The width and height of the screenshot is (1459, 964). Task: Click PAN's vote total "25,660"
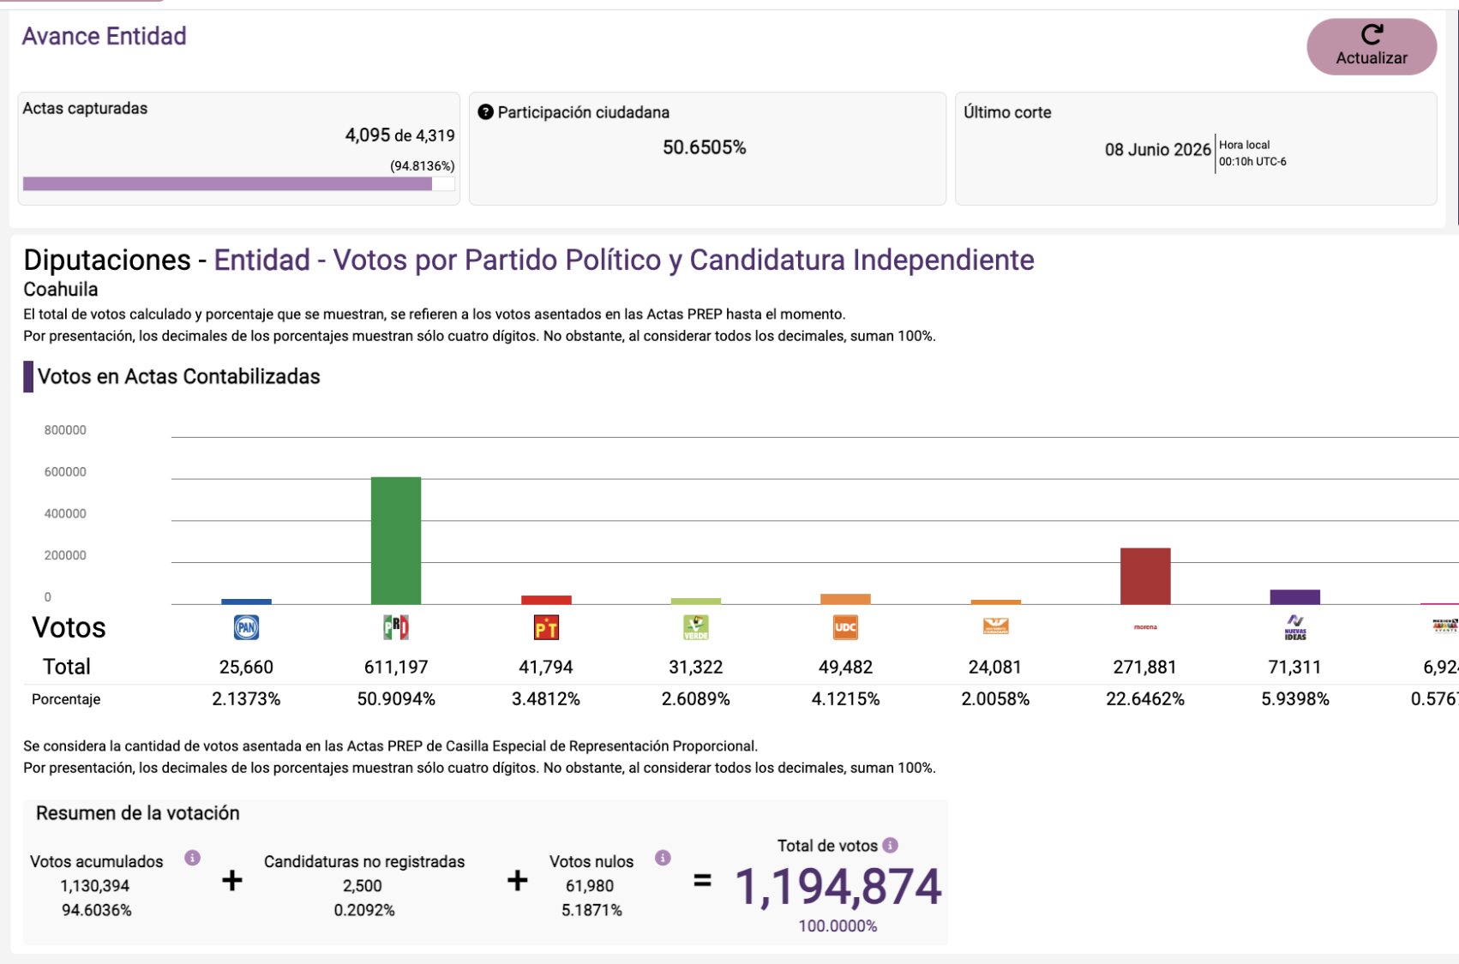[x=246, y=667]
